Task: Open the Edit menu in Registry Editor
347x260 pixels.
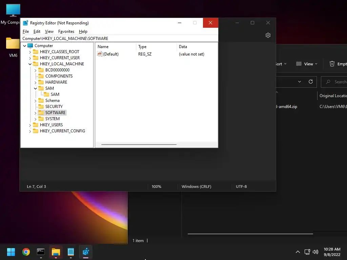Action: click(x=37, y=31)
